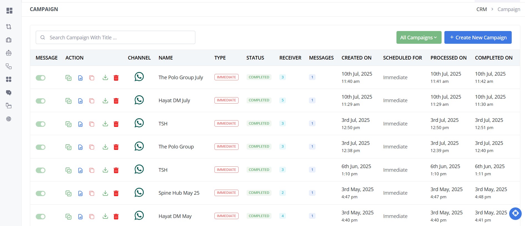This screenshot has width=525, height=226.
Task: Click the round blue floating help icon
Action: [515, 214]
